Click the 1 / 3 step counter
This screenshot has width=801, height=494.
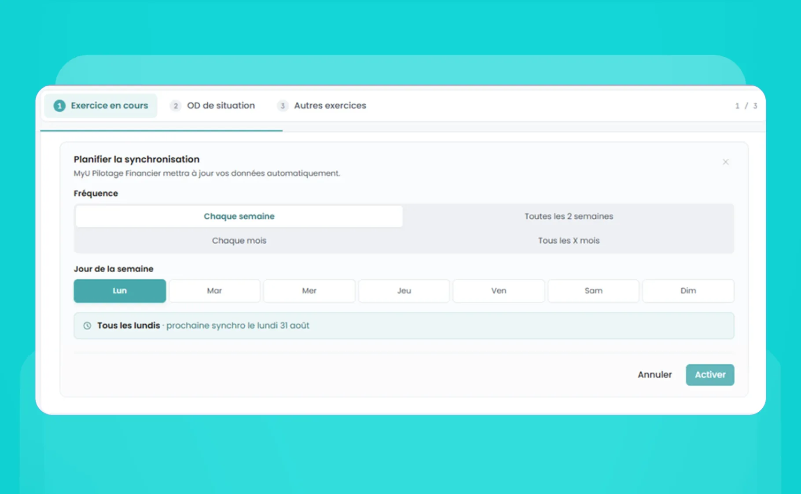pos(746,106)
